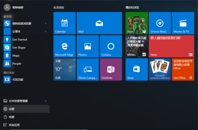This screenshot has height=130, width=198.
Task: Open the Photos tile
Action: [x=88, y=46]
